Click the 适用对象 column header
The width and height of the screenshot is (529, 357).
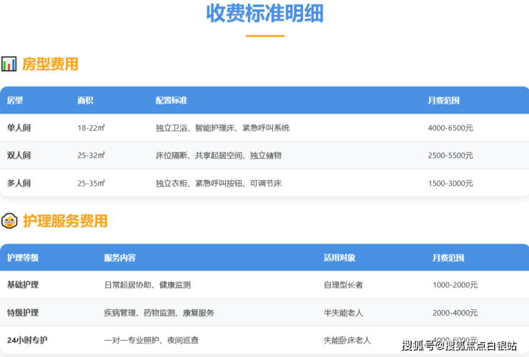[339, 258]
